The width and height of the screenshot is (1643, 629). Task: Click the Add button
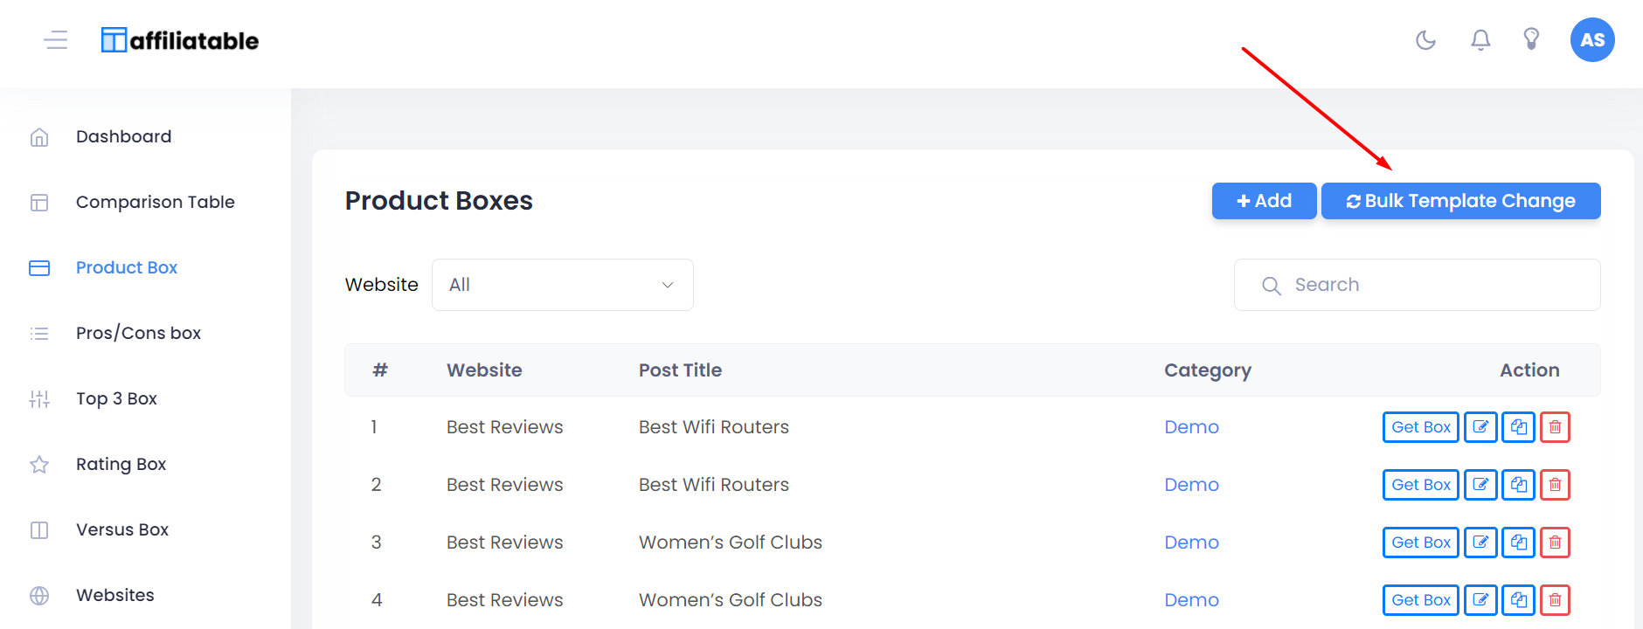point(1264,201)
